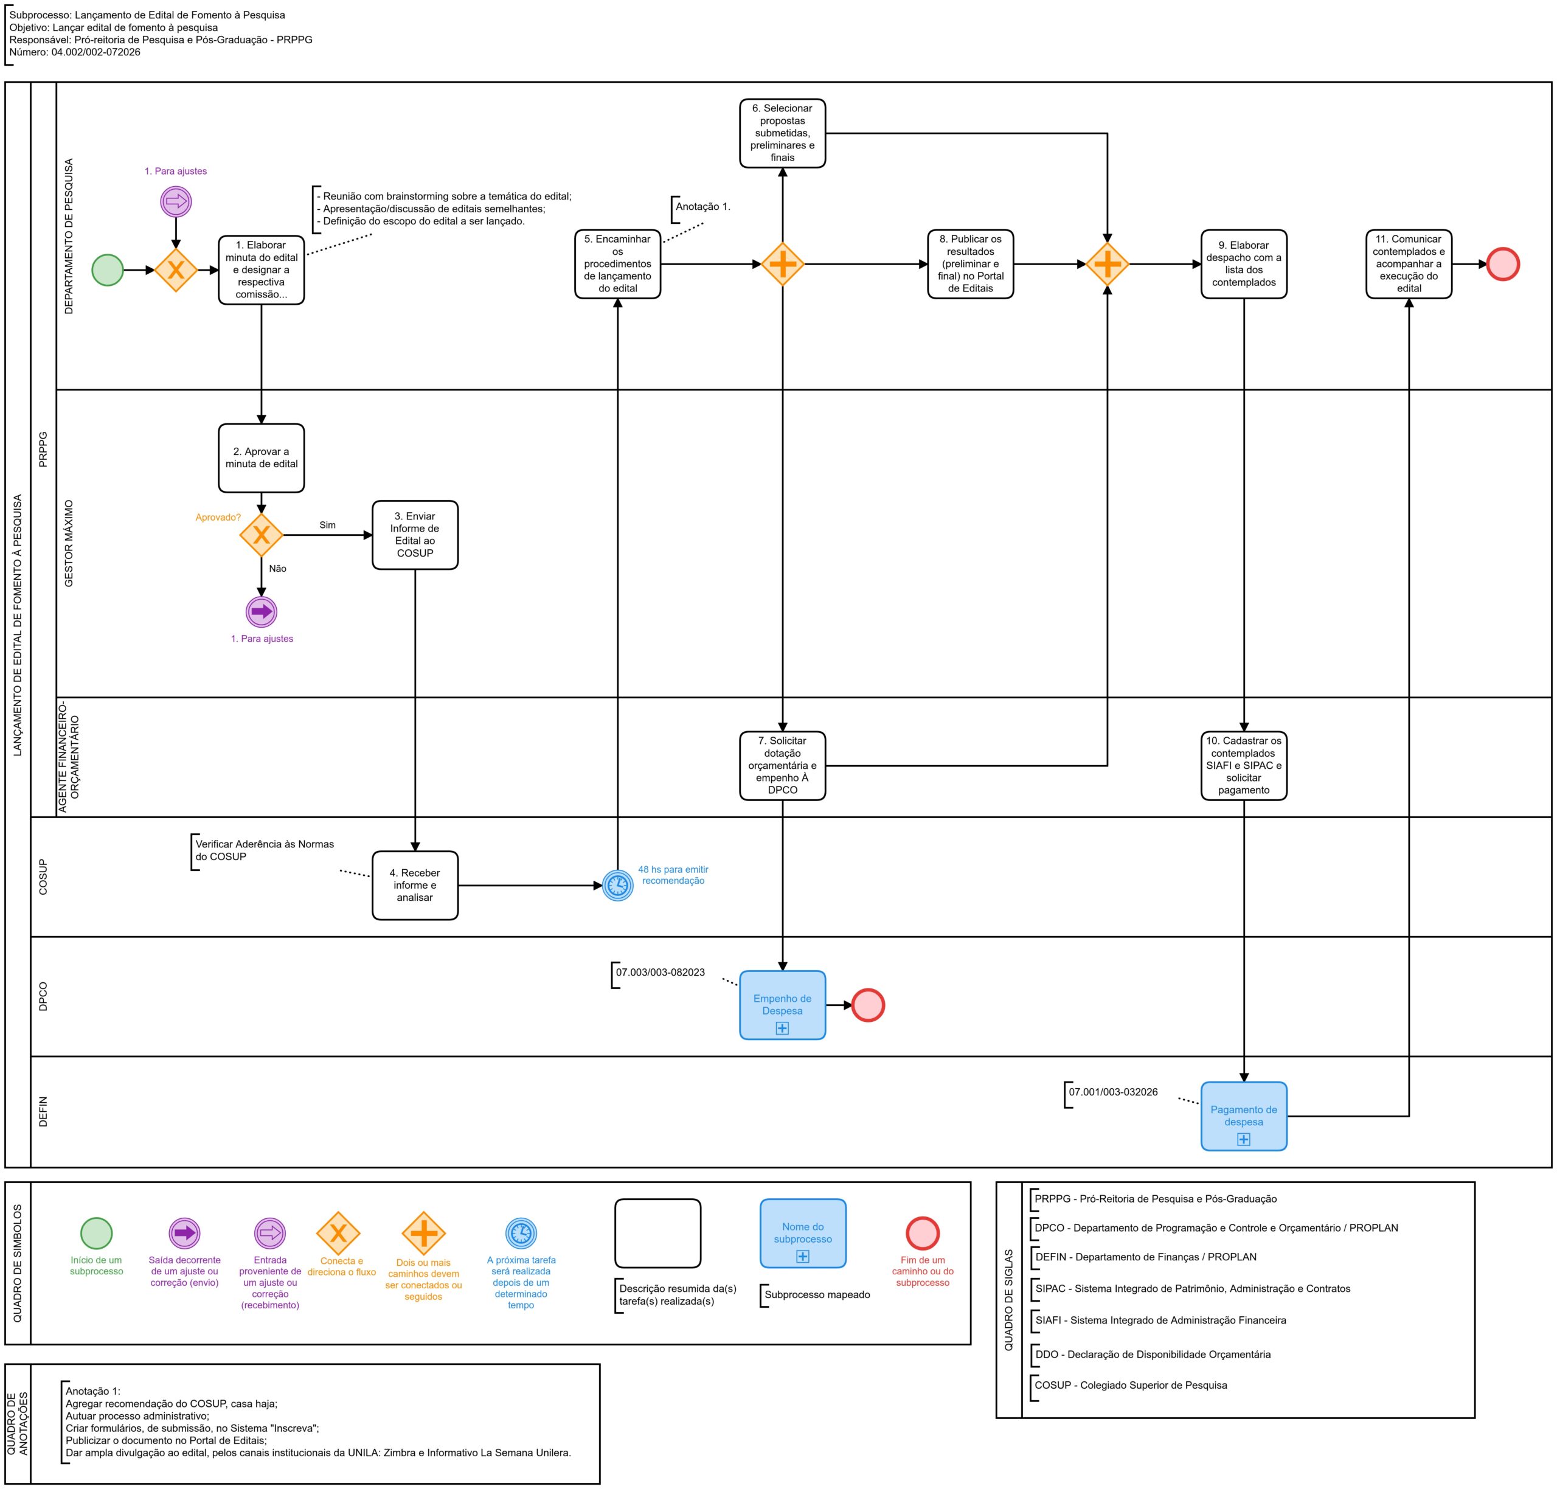1557x1489 pixels.
Task: Select the light purple entry event under top '1. Para ajustes'
Action: pyautogui.click(x=176, y=201)
